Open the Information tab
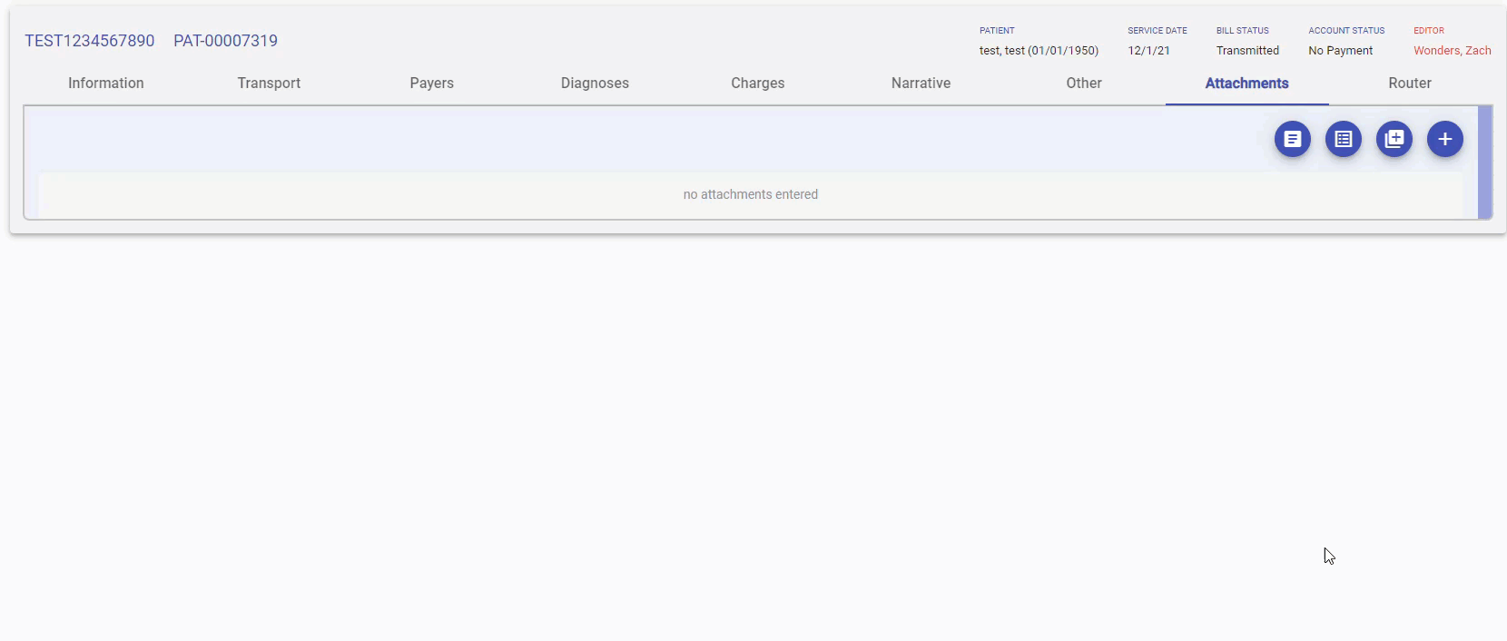Viewport: 1507px width, 641px height. 105,83
